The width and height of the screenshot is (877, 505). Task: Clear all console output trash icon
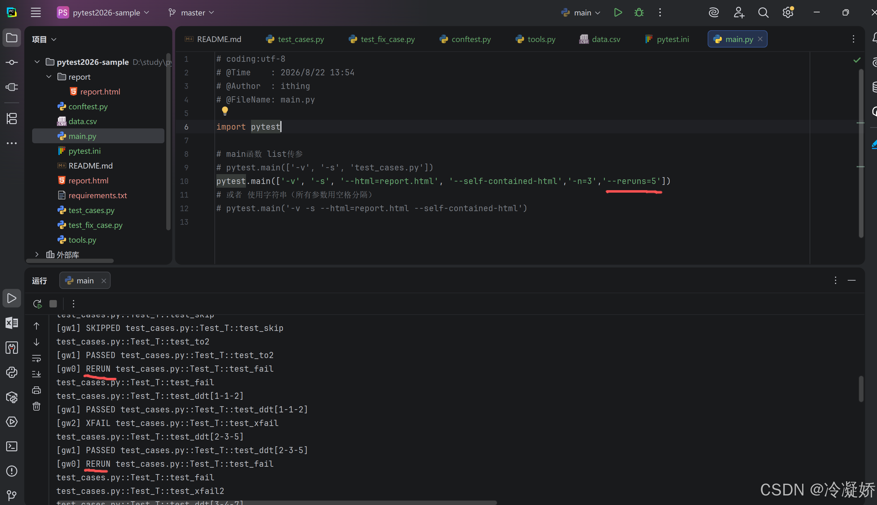click(36, 406)
